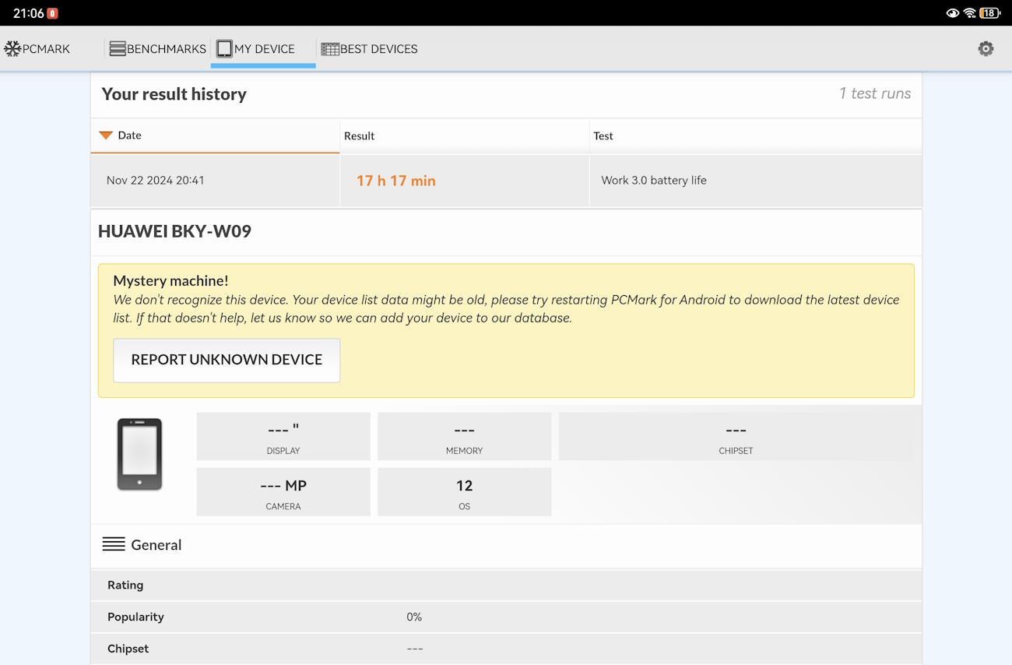Image resolution: width=1012 pixels, height=665 pixels.
Task: Click the CHIPSET spec tile
Action: coord(736,436)
